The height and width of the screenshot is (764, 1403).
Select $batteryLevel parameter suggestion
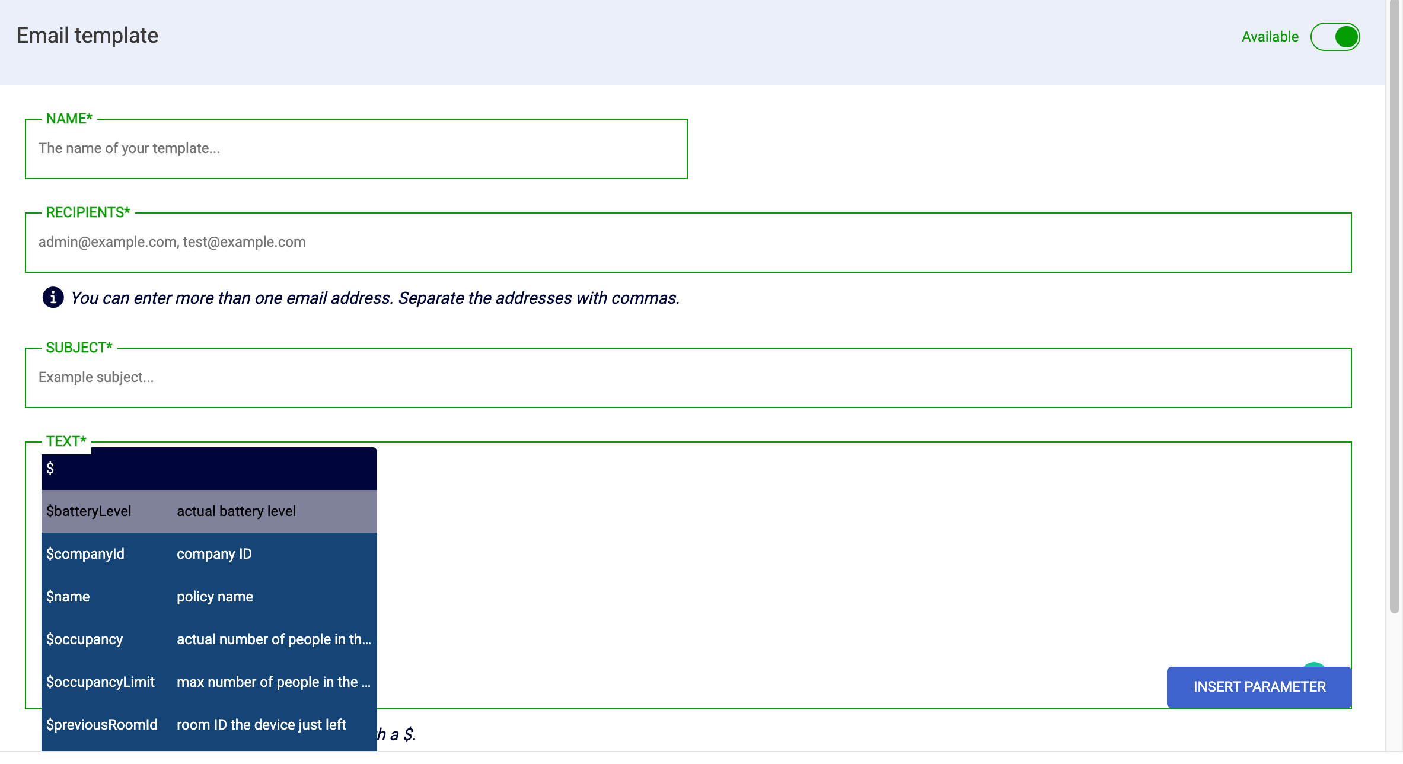coord(209,511)
